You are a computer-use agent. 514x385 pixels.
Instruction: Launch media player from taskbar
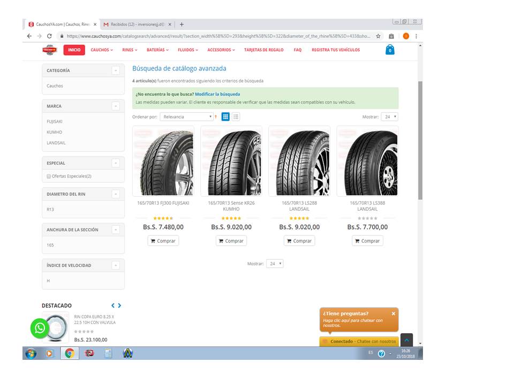49,353
